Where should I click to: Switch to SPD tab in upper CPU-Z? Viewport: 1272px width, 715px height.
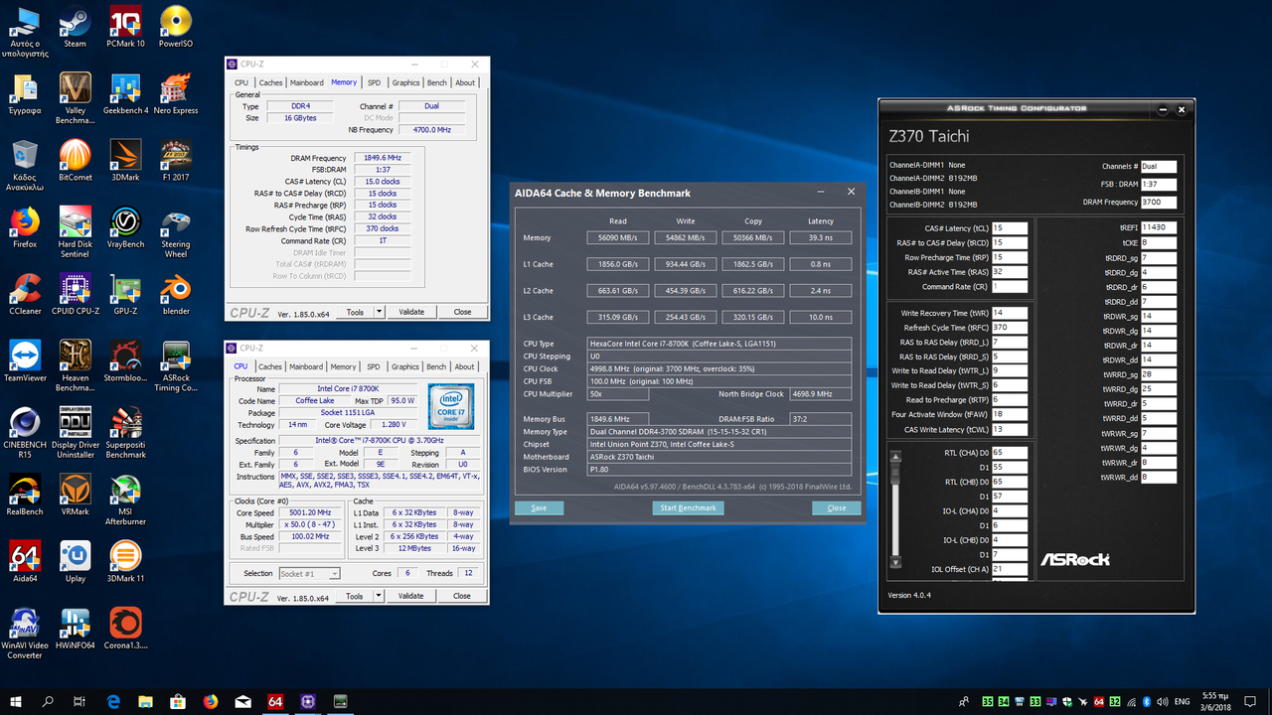tap(374, 82)
